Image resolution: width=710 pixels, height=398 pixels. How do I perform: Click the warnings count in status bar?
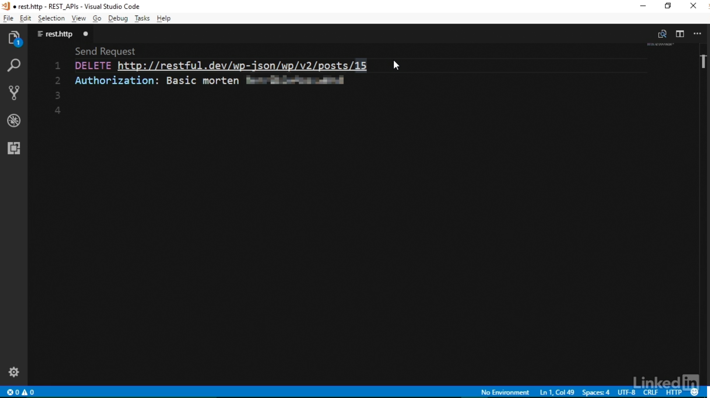(x=28, y=392)
